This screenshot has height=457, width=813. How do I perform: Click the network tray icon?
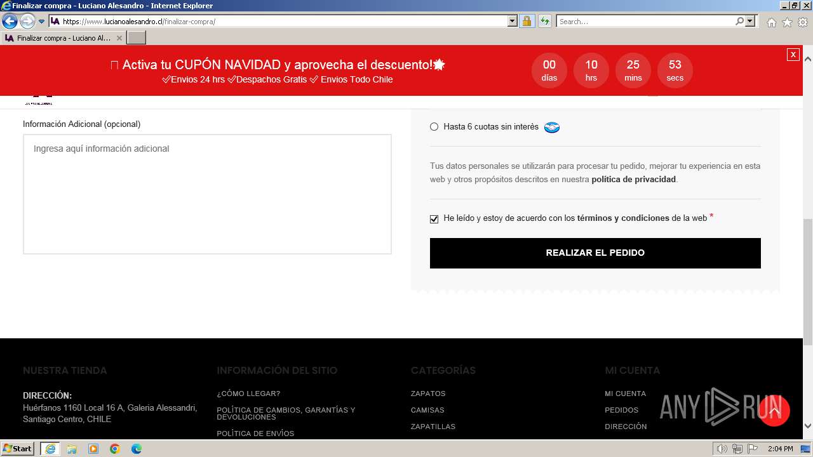(x=737, y=449)
